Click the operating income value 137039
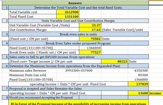 (138, 84)
